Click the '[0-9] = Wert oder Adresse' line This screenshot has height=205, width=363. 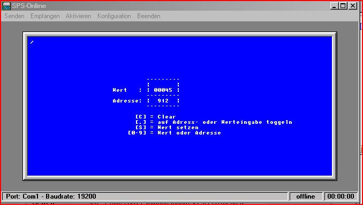(x=175, y=133)
